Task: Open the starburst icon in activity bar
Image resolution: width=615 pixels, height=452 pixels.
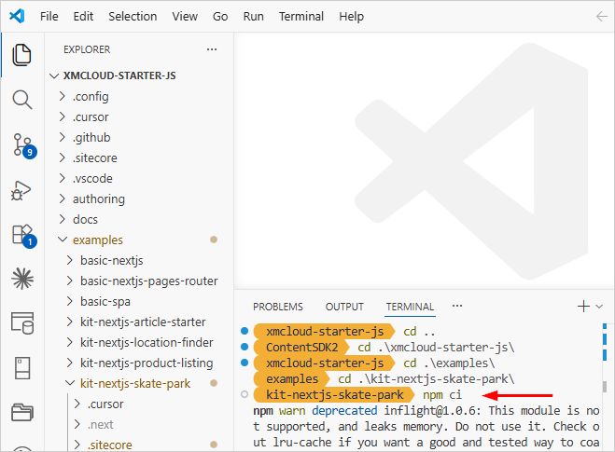Action: [22, 279]
